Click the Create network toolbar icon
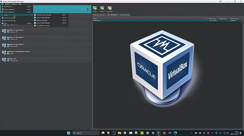This screenshot has width=244, height=136. coord(95,9)
